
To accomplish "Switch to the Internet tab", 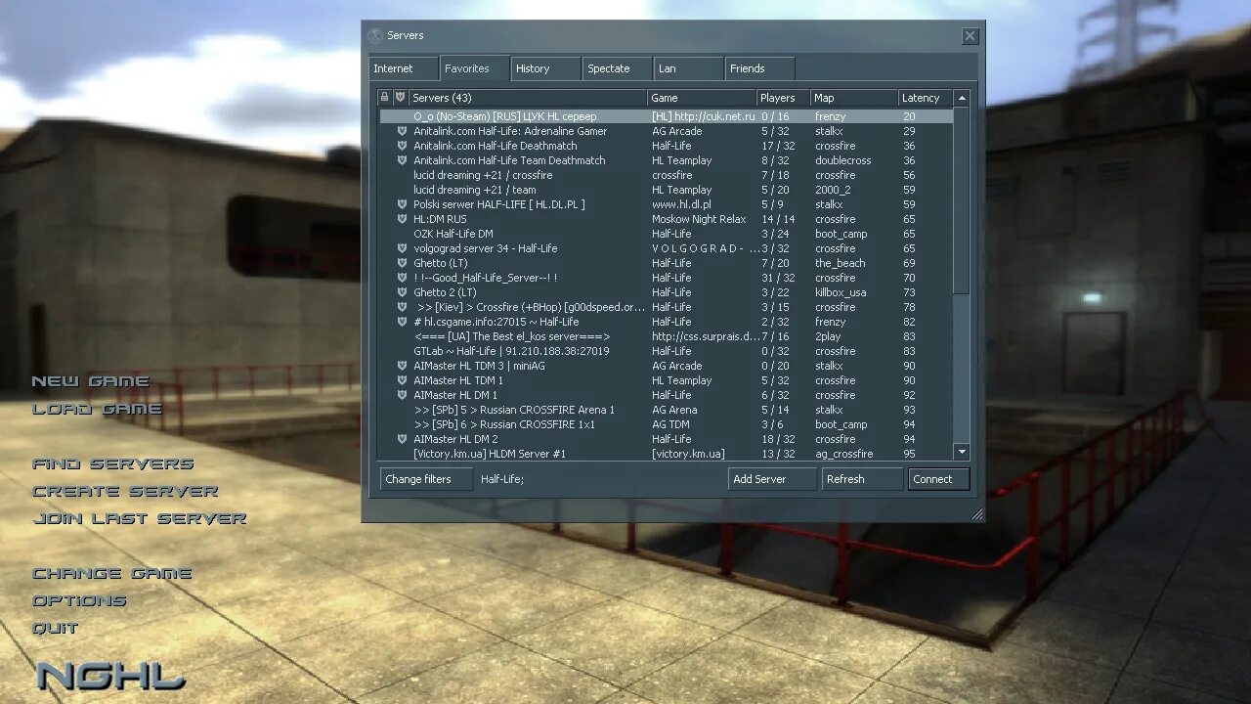I will point(404,68).
